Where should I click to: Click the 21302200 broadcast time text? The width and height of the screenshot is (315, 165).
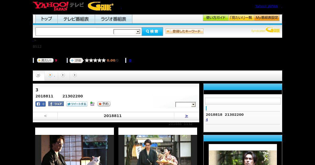[73, 96]
